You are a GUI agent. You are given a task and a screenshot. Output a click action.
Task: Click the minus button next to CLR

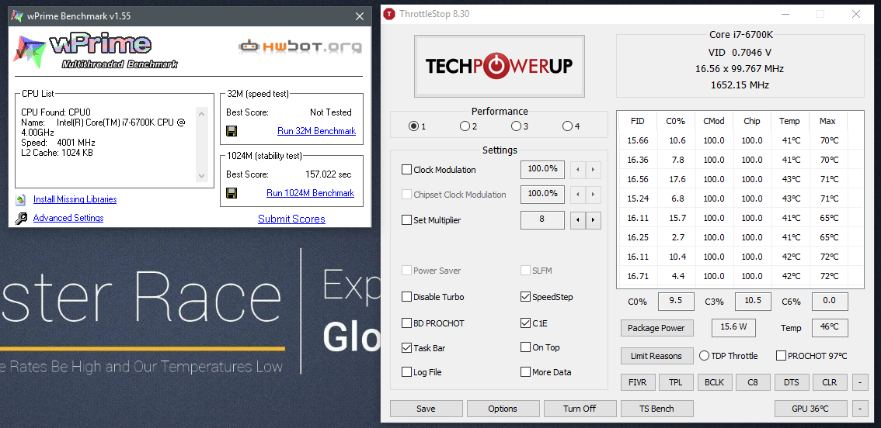coord(860,382)
